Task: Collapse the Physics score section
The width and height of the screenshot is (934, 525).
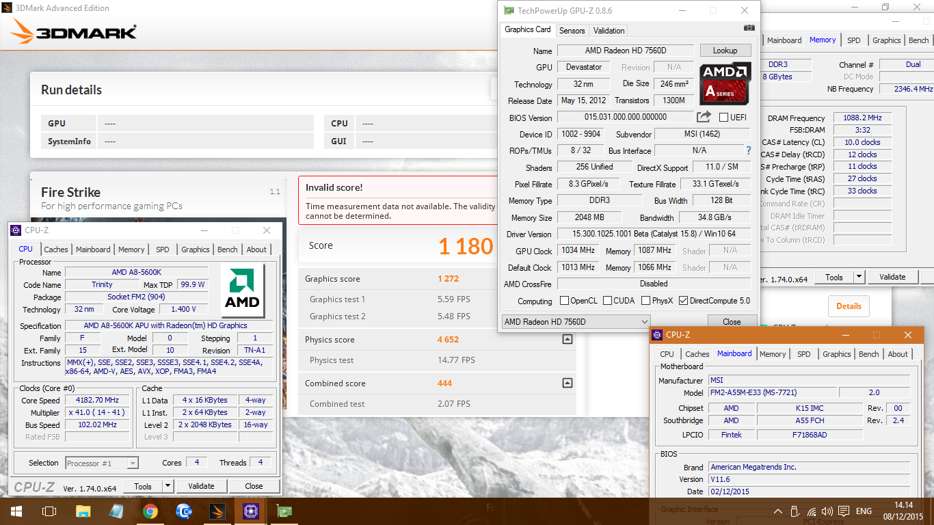Action: click(567, 339)
